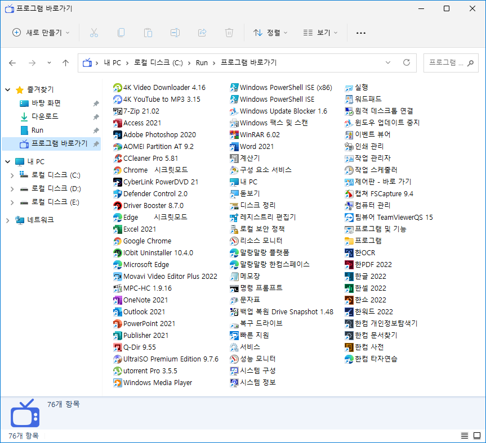
Task: Select the PowerPoint 2021 icon
Action: point(118,324)
